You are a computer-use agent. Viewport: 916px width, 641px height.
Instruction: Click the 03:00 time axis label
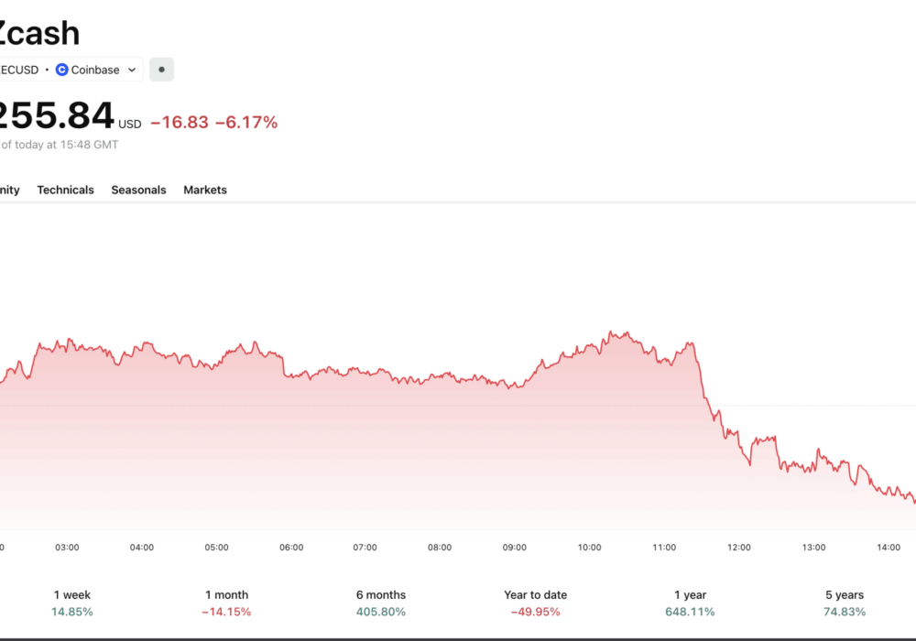tap(67, 548)
